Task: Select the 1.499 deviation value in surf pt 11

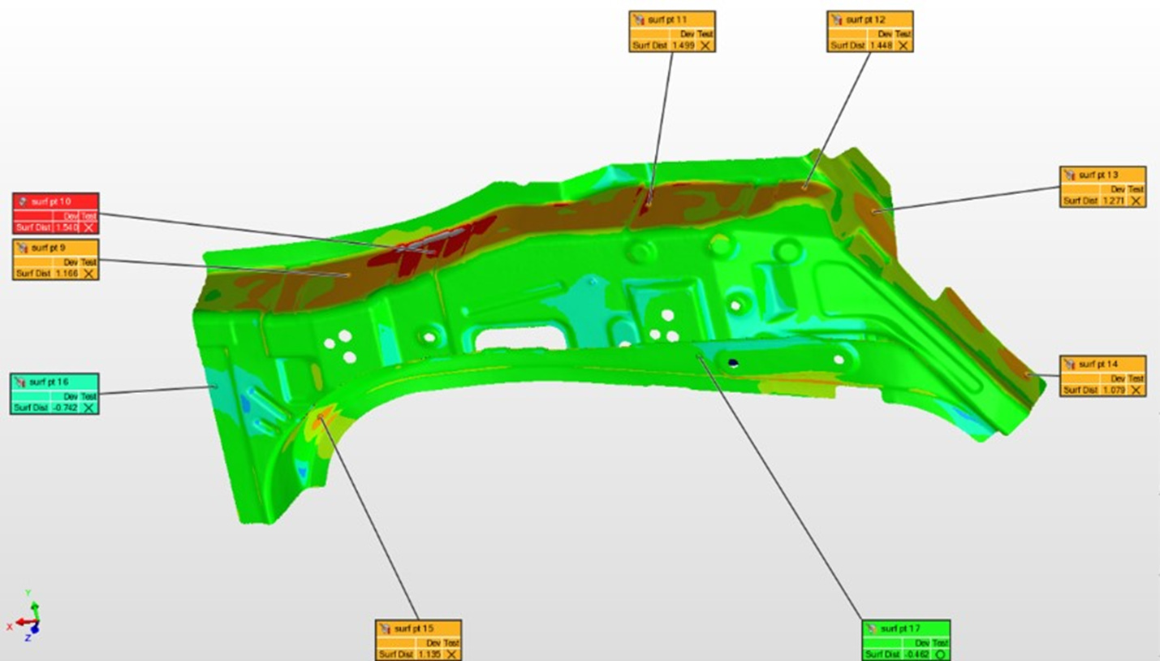Action: pos(683,46)
